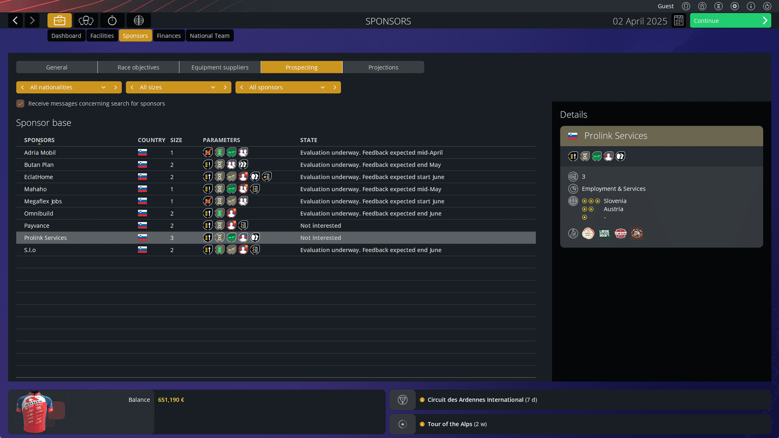This screenshot has width=779, height=438.
Task: Click next arrow on All nationalities filter
Action: [x=115, y=88]
